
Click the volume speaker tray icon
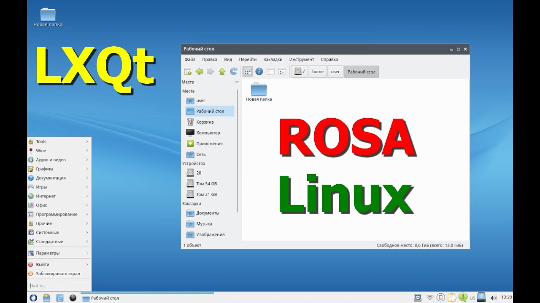click(493, 298)
